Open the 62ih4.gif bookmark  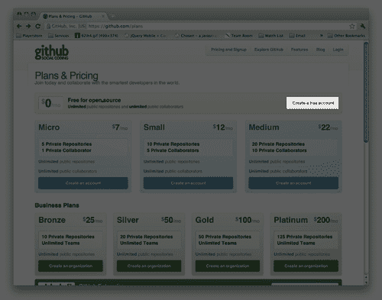coord(96,36)
